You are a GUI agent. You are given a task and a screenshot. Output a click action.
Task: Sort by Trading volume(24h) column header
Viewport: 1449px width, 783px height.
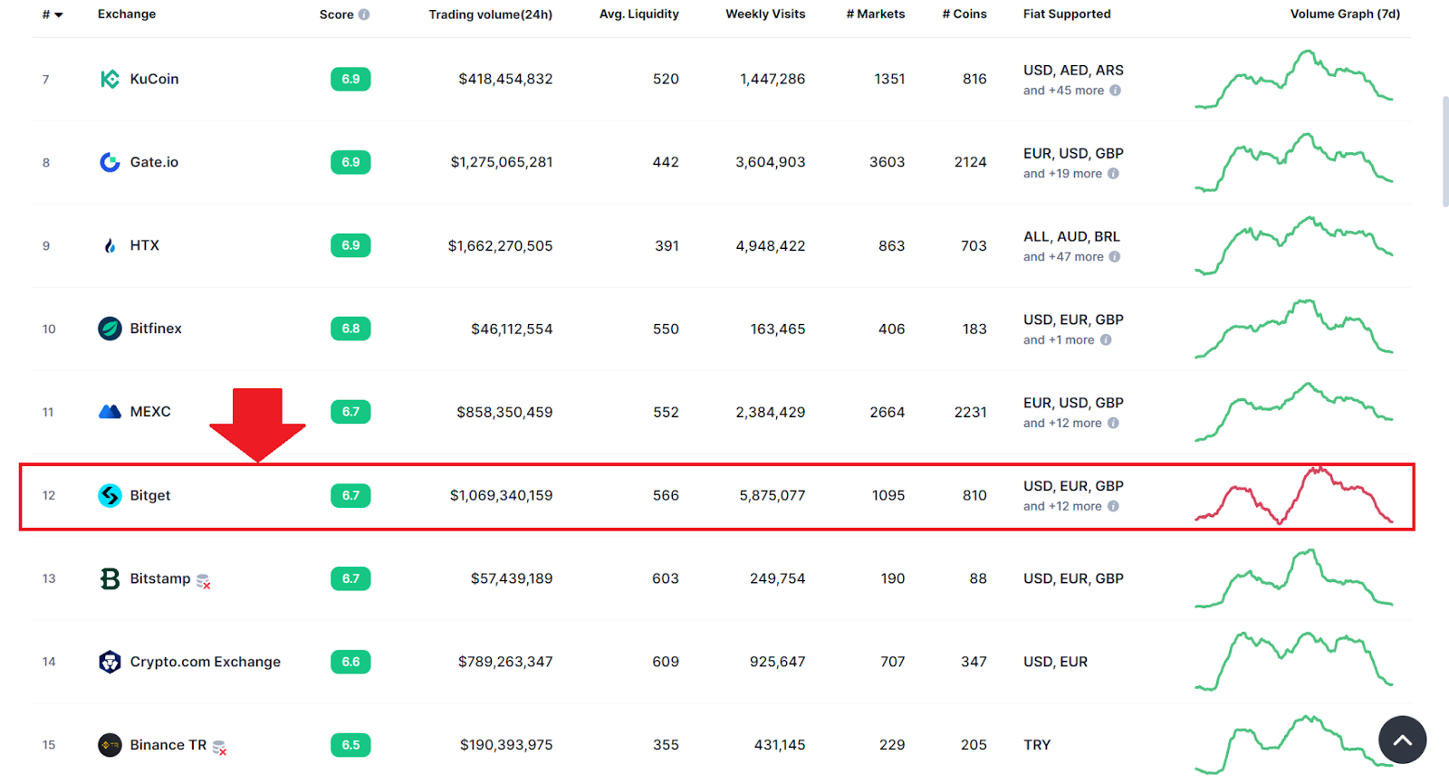pyautogui.click(x=490, y=14)
